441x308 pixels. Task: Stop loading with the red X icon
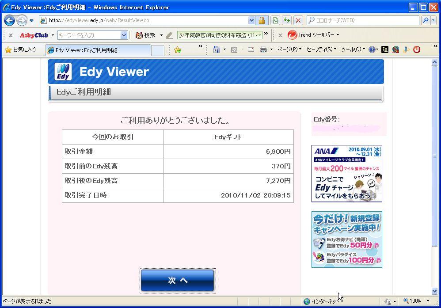pos(298,20)
